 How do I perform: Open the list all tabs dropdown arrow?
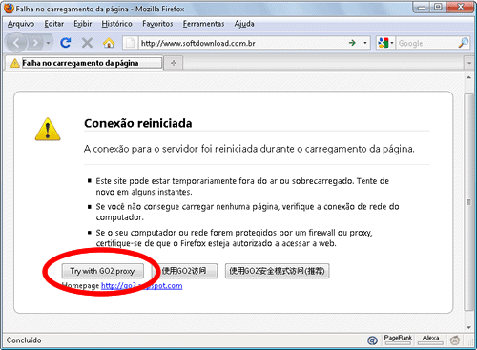469,63
